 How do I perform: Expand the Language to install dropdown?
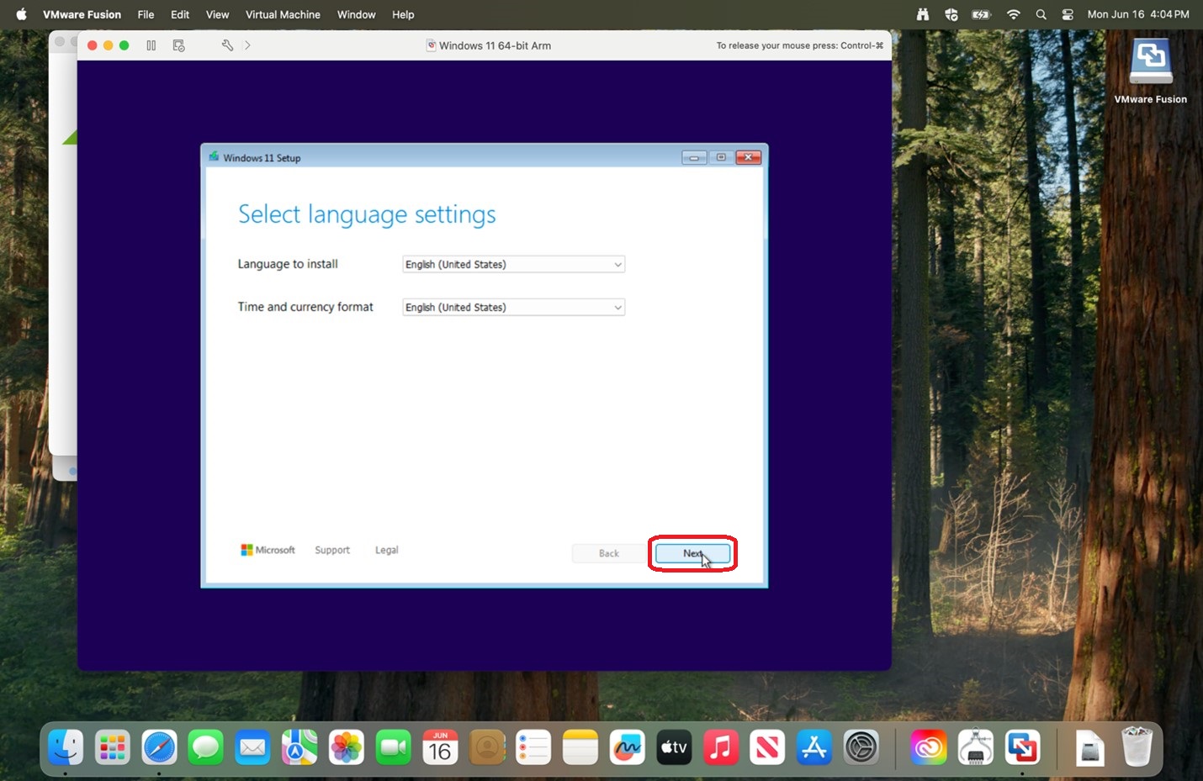point(513,264)
